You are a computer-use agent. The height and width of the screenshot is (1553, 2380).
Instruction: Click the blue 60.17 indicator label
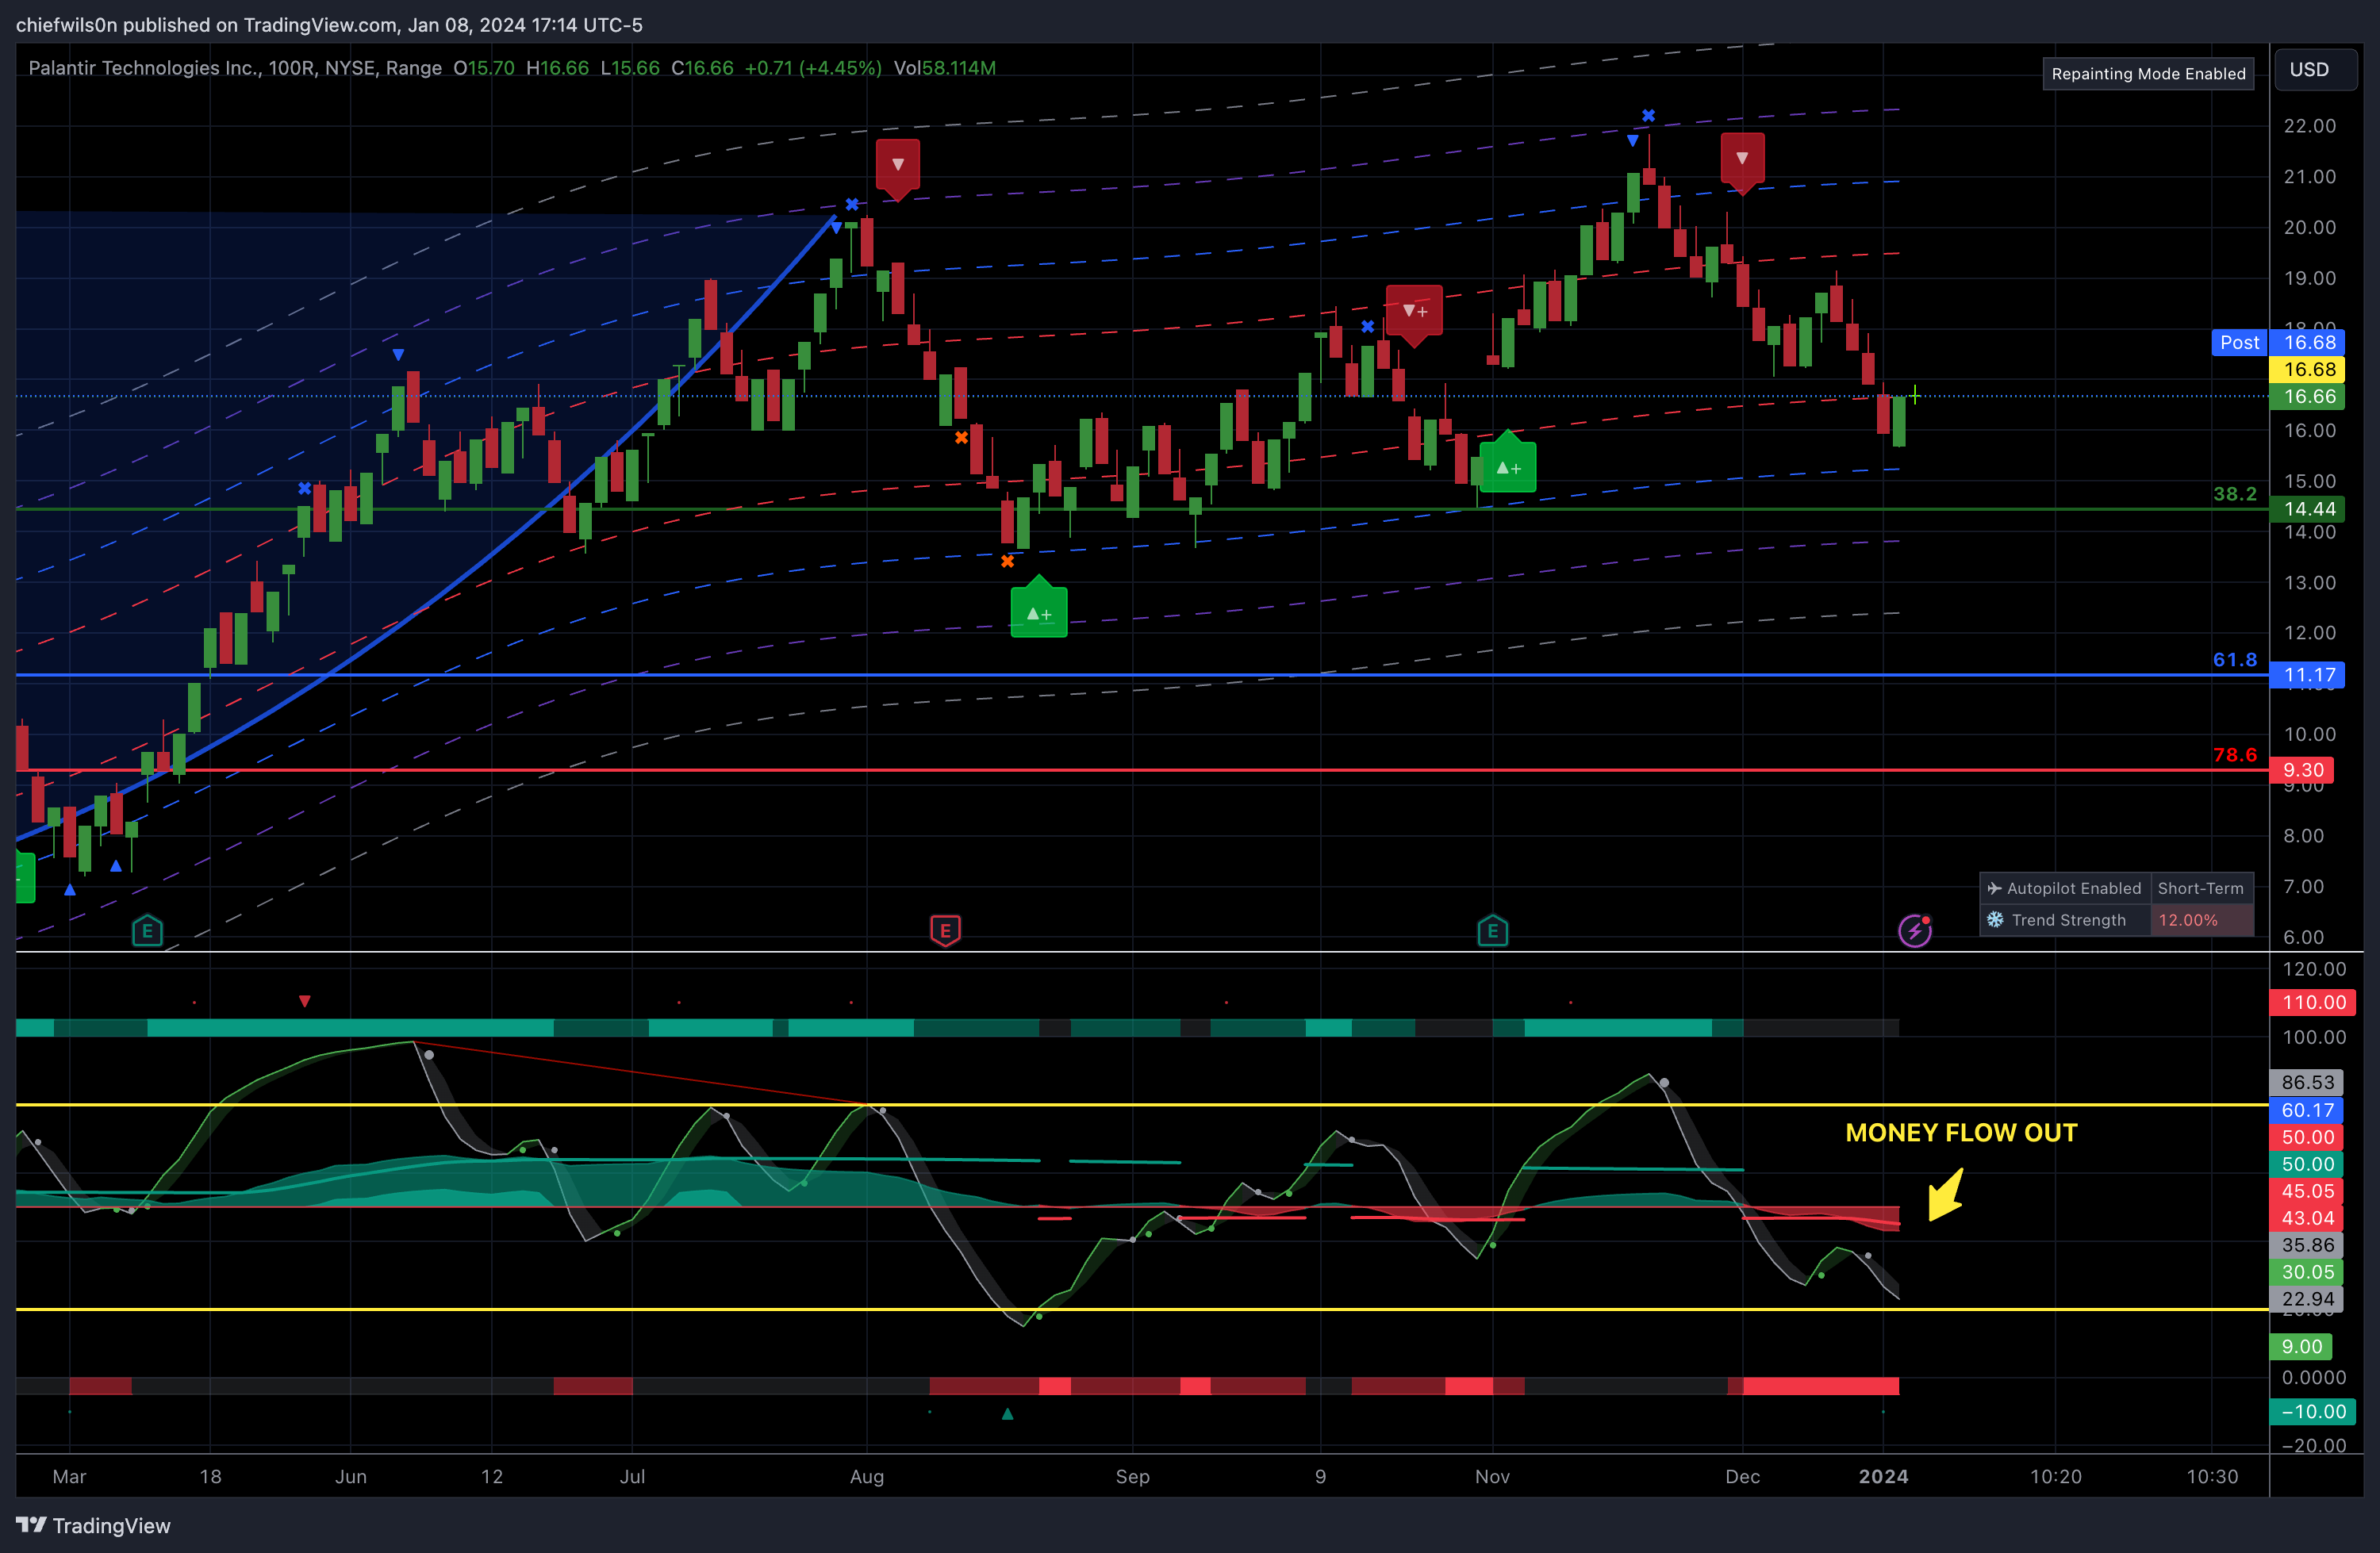click(x=2306, y=1110)
